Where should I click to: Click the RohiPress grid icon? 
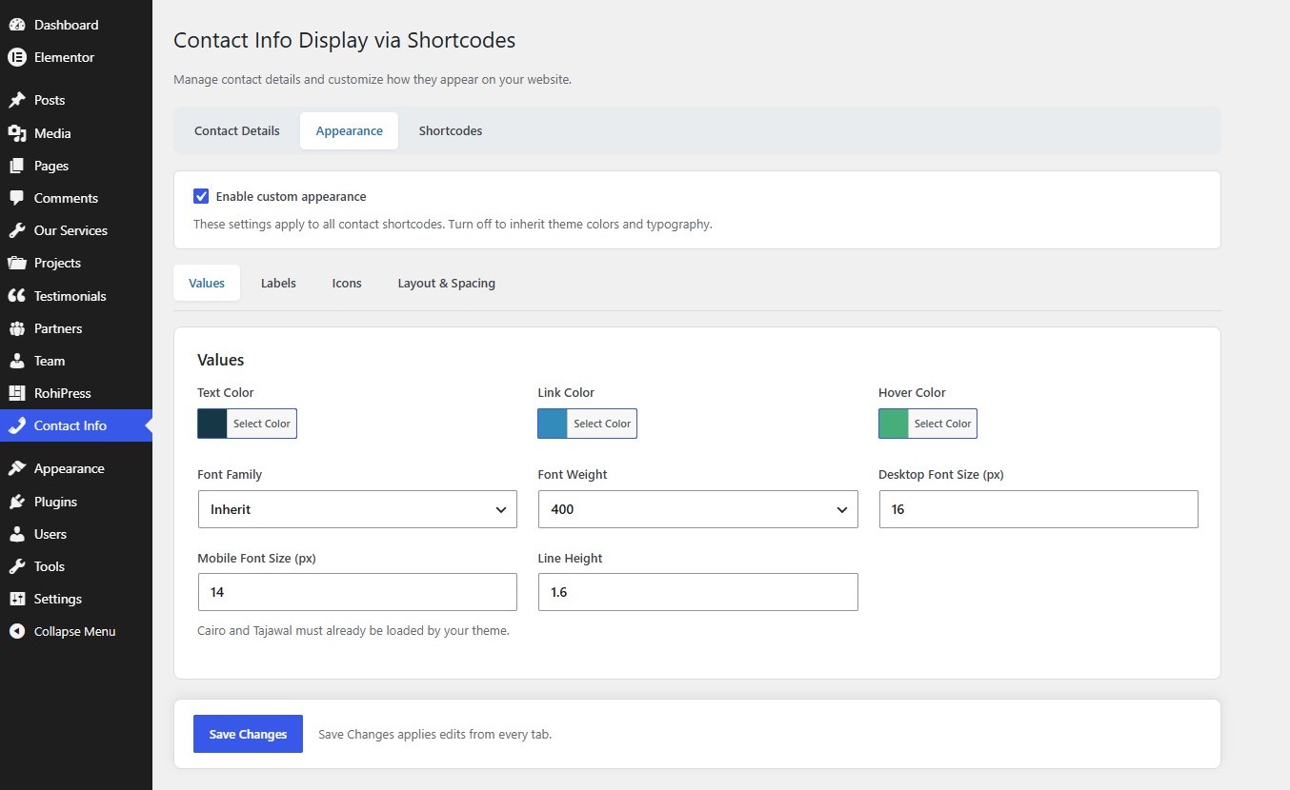point(16,393)
